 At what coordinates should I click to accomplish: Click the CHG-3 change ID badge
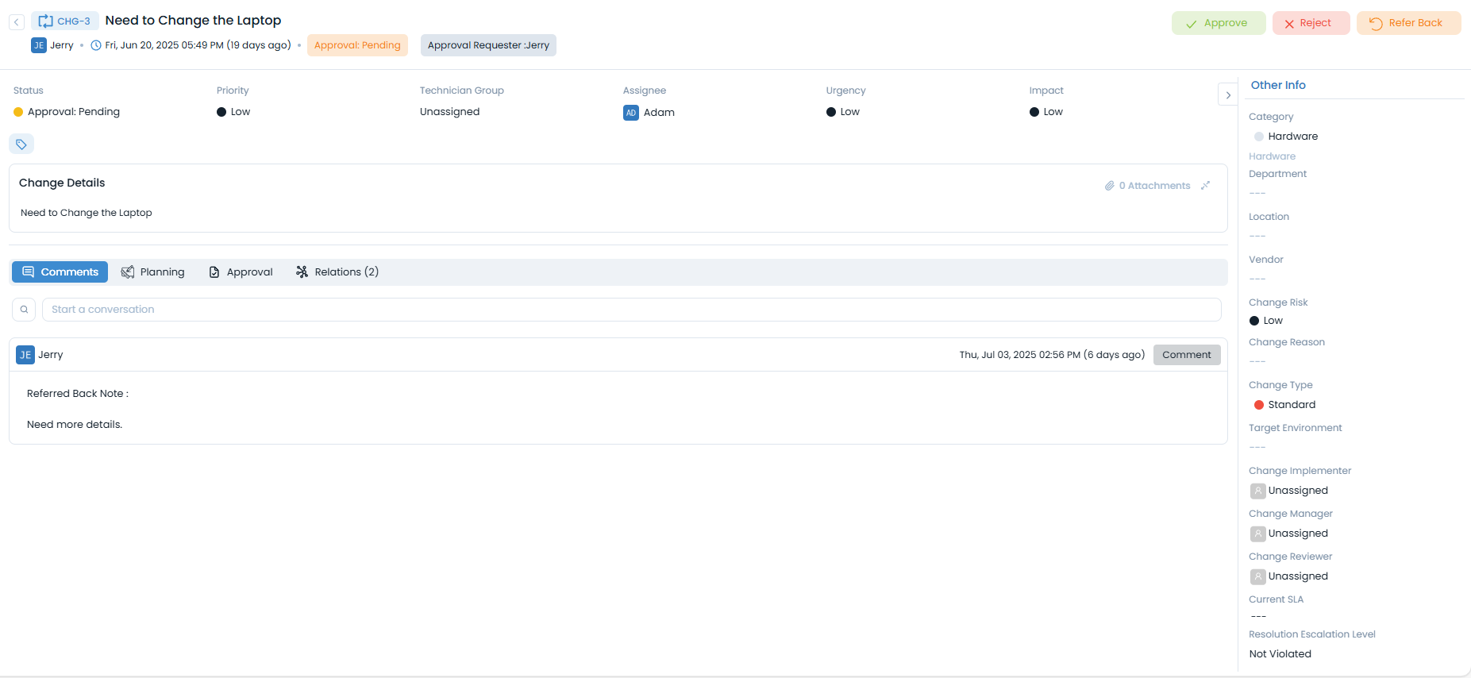click(x=65, y=21)
